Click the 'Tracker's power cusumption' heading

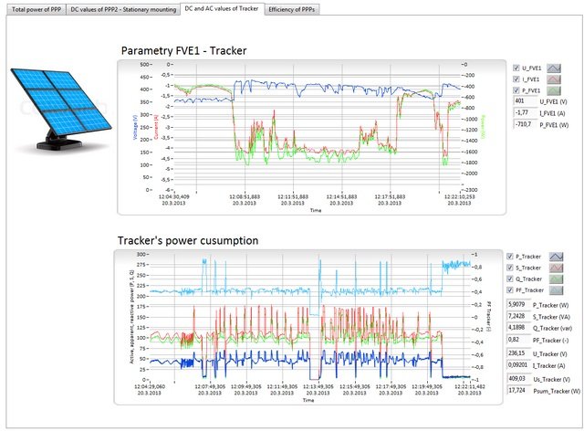tap(188, 240)
